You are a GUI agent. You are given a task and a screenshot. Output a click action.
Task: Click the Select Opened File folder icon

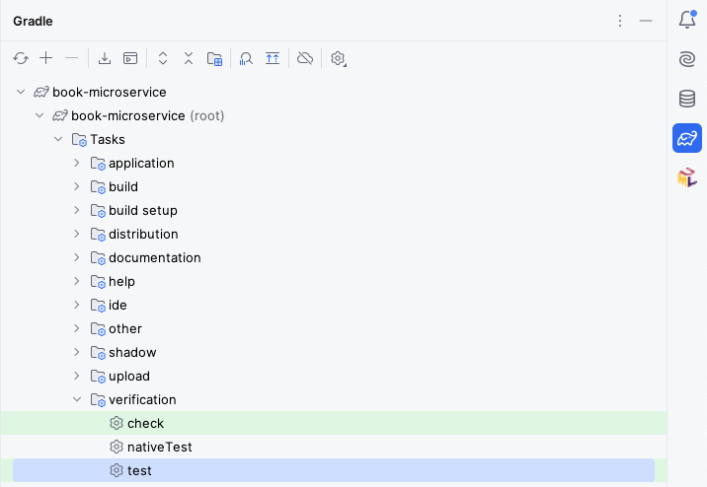[214, 59]
